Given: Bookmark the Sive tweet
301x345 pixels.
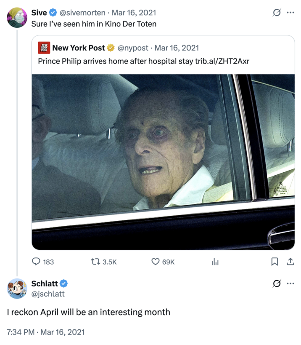Looking at the screenshot, I should click(275, 262).
